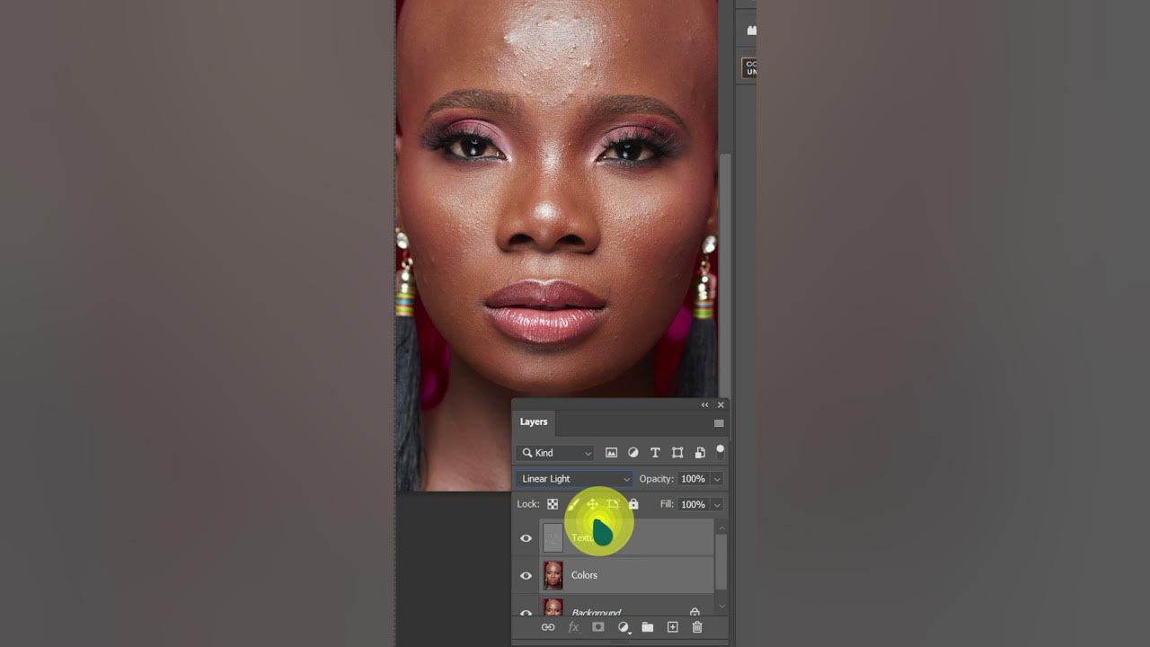1150x647 pixels.
Task: Select the Colors layer name
Action: [x=584, y=575]
